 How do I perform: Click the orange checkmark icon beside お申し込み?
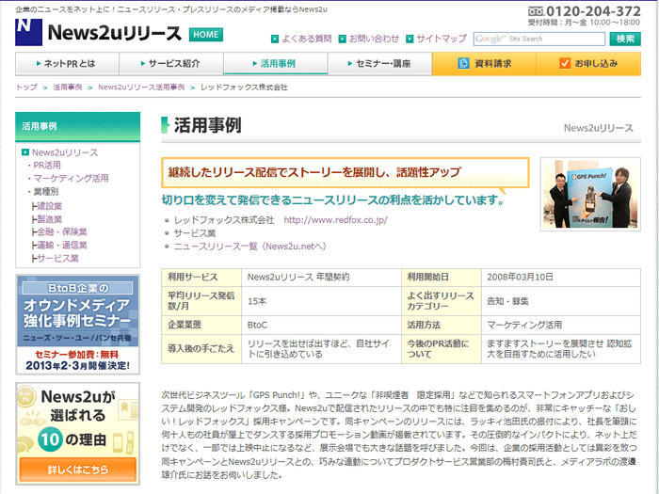[565, 63]
